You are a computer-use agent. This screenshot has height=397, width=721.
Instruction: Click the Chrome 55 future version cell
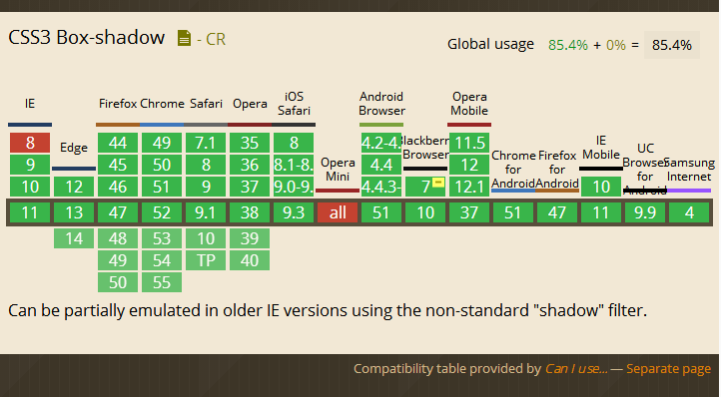pos(162,282)
